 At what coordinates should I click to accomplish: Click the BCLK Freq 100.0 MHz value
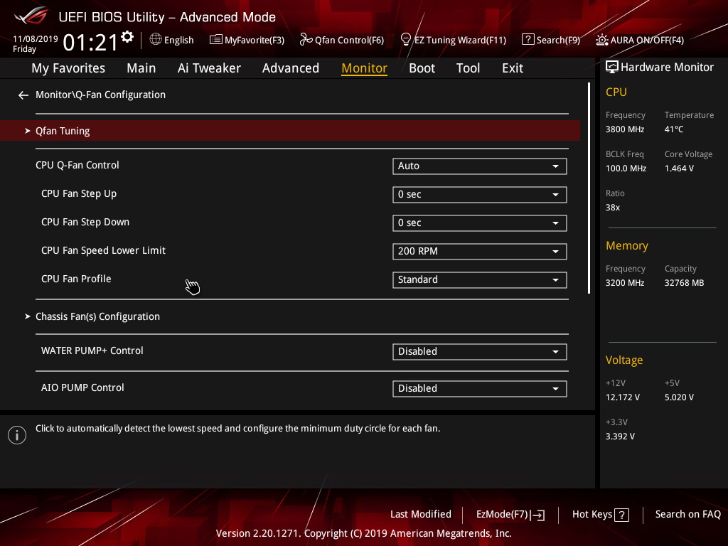626,168
